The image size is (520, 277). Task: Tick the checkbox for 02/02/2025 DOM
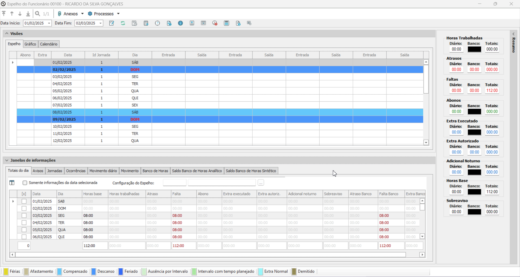point(24,208)
